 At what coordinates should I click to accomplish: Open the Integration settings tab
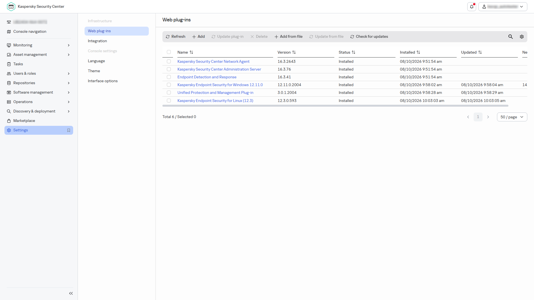(117, 41)
